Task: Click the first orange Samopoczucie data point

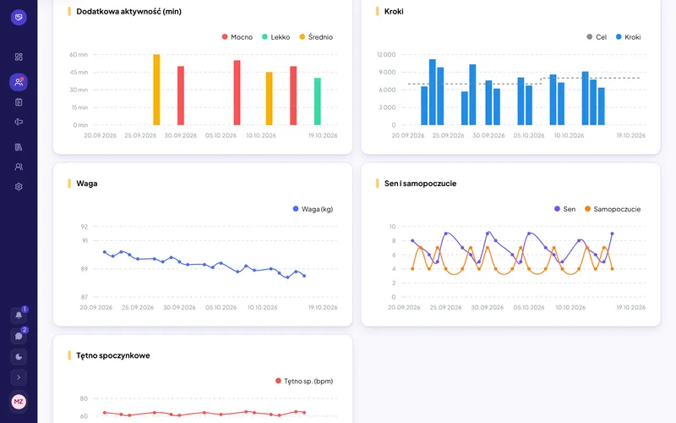Action: [x=412, y=269]
